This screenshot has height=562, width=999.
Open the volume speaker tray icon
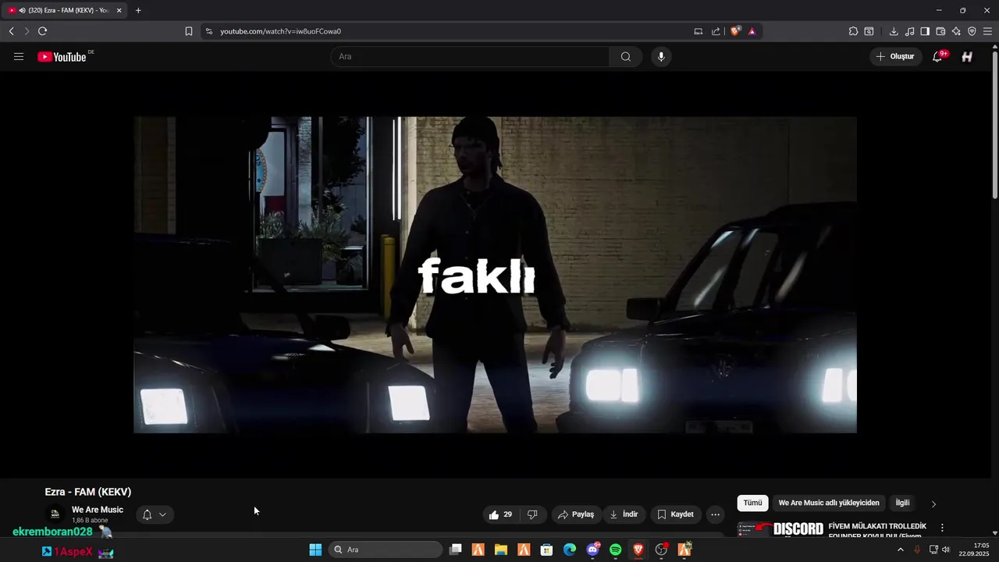[946, 550]
